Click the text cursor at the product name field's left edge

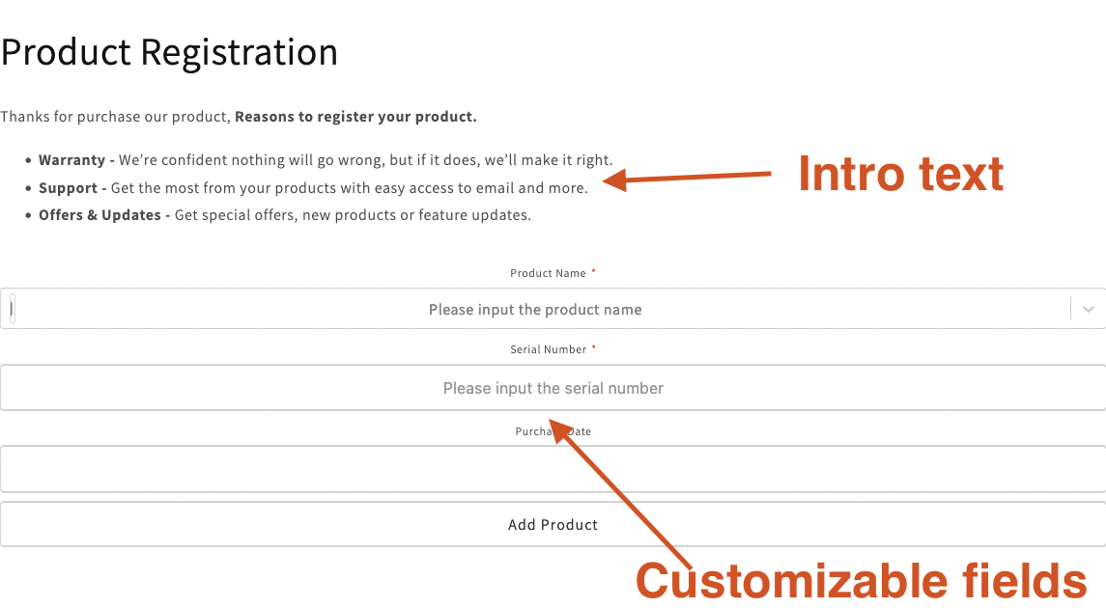pyautogui.click(x=12, y=309)
